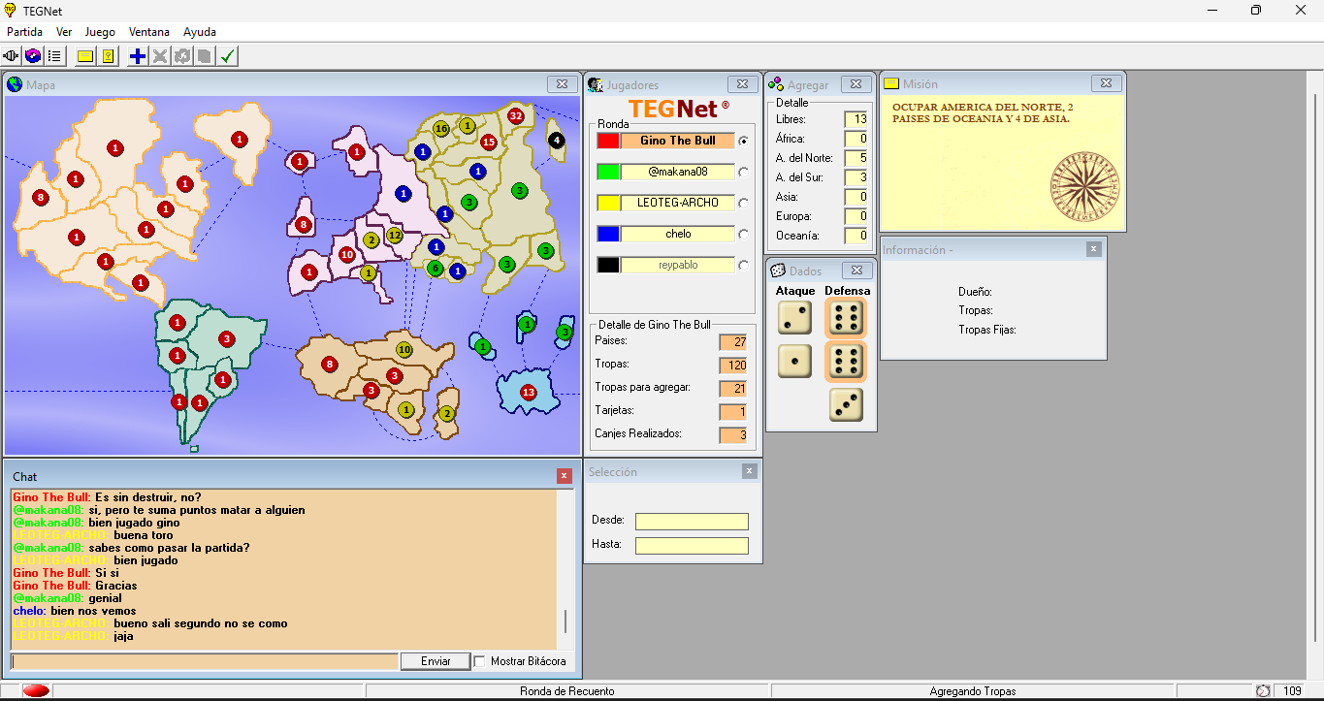1324x701 pixels.
Task: Click the red oval status bar indicator
Action: [36, 690]
